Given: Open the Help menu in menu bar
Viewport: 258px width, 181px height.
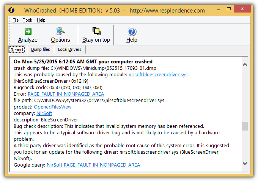Looking at the screenshot, I should [x=41, y=20].
